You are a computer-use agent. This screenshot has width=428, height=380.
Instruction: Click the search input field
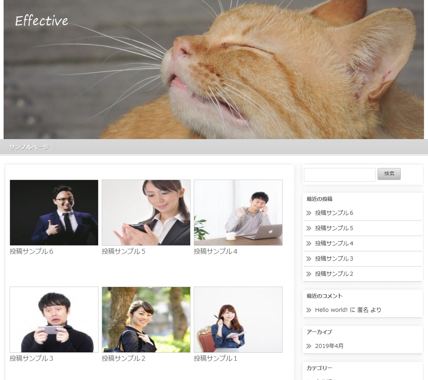340,174
